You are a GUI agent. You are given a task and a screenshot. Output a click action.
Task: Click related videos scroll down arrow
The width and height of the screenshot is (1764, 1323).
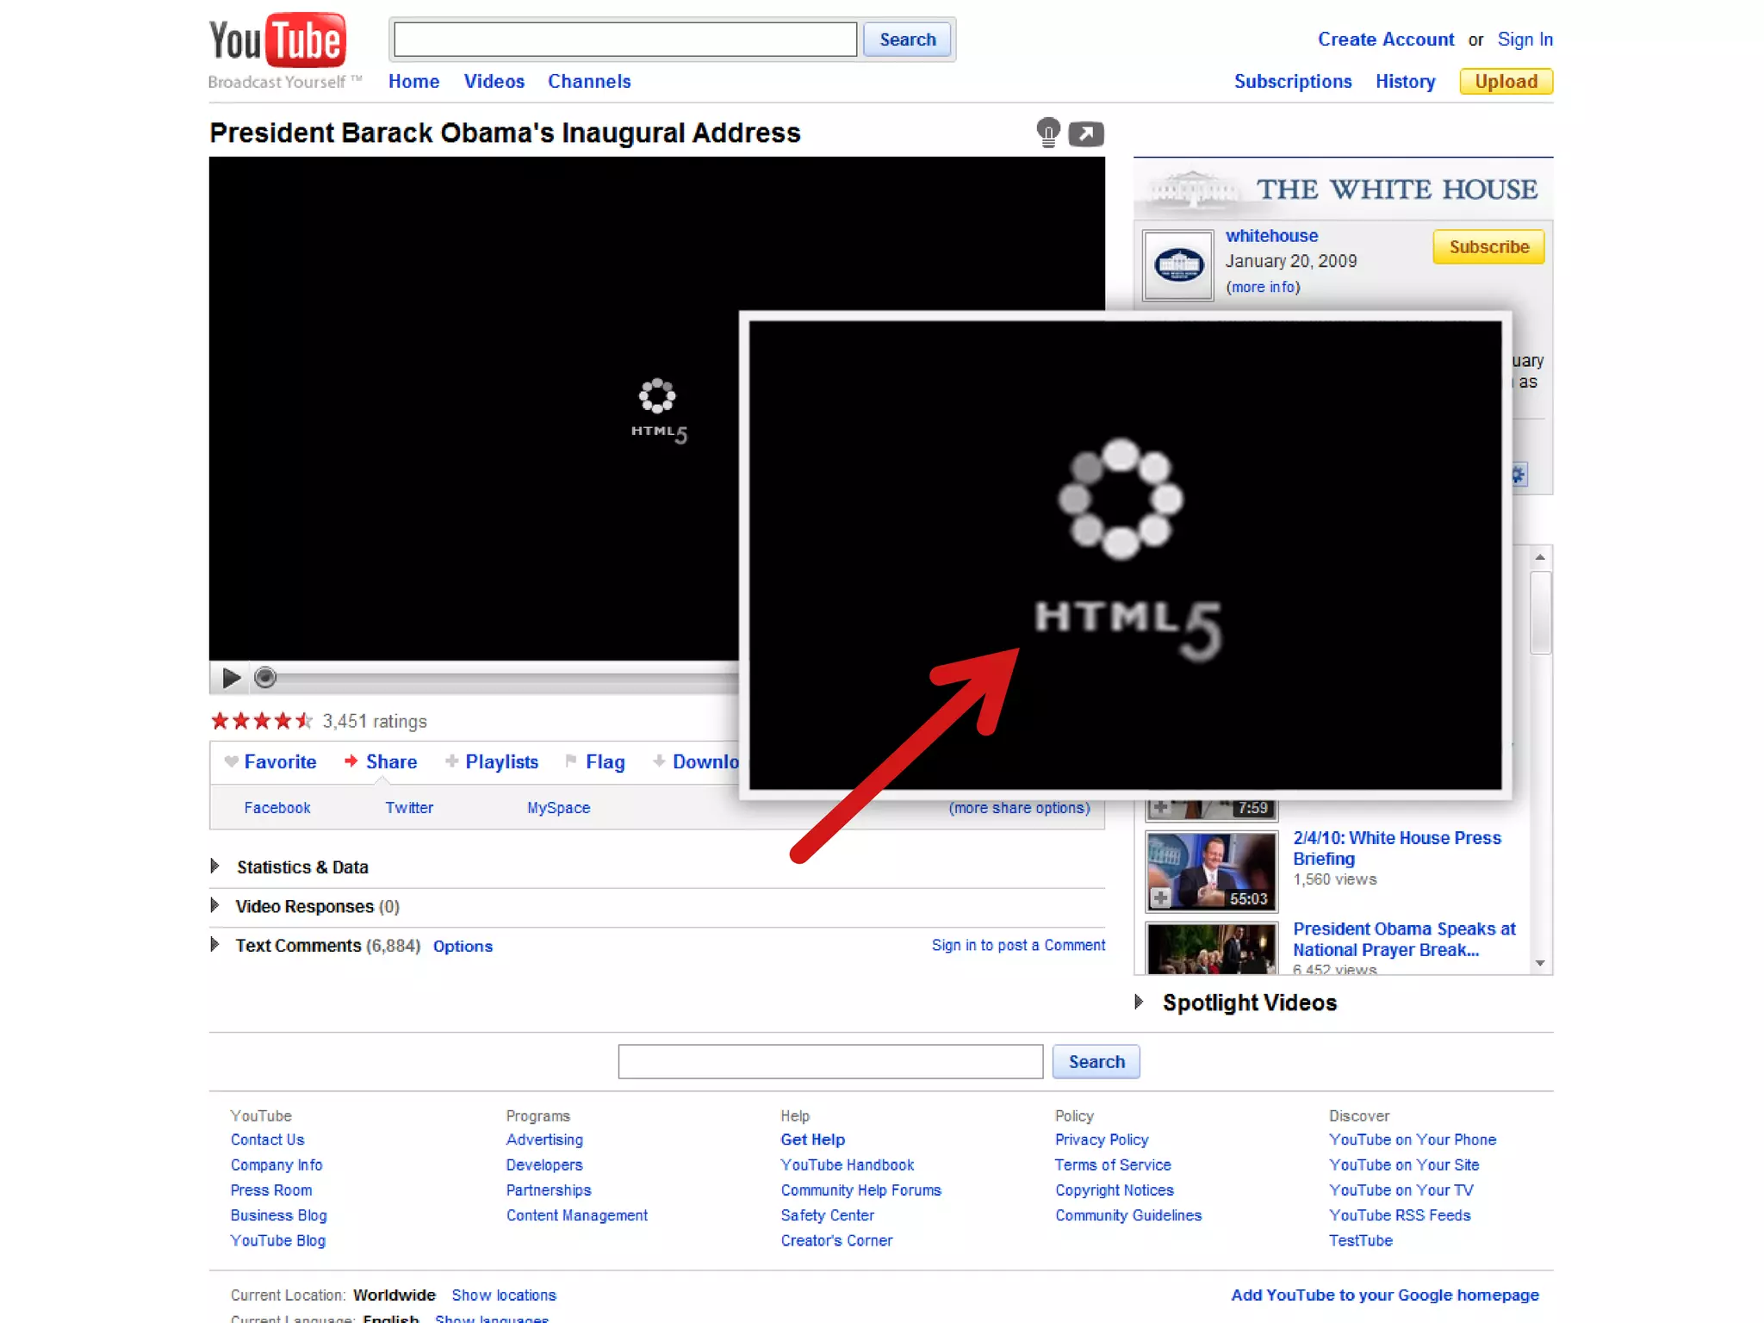1540,963
